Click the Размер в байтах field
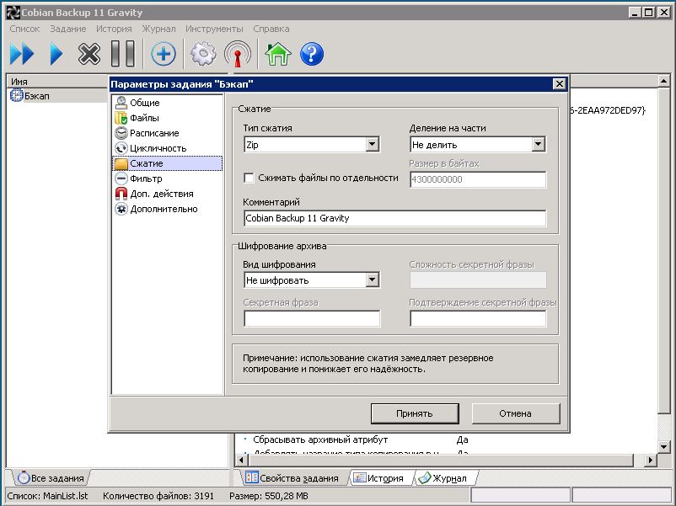The image size is (676, 506). [x=478, y=179]
